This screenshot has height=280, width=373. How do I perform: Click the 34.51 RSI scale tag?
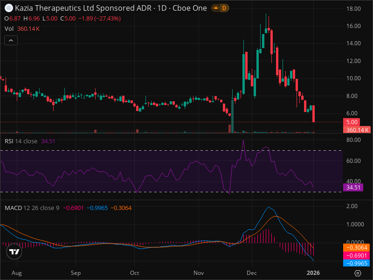coord(353,188)
